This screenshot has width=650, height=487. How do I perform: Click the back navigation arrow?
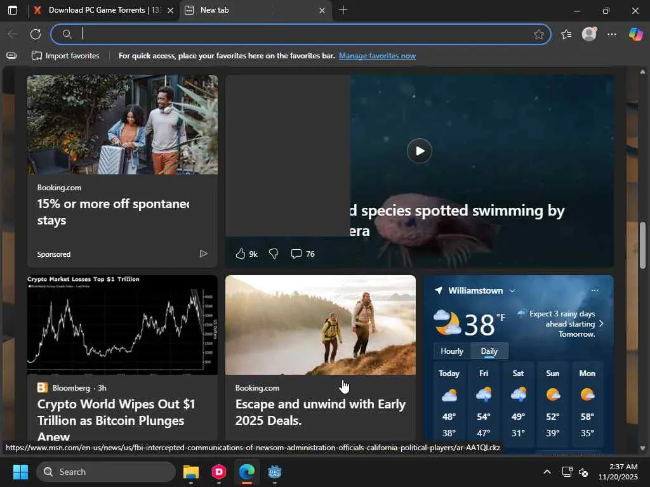click(x=13, y=34)
